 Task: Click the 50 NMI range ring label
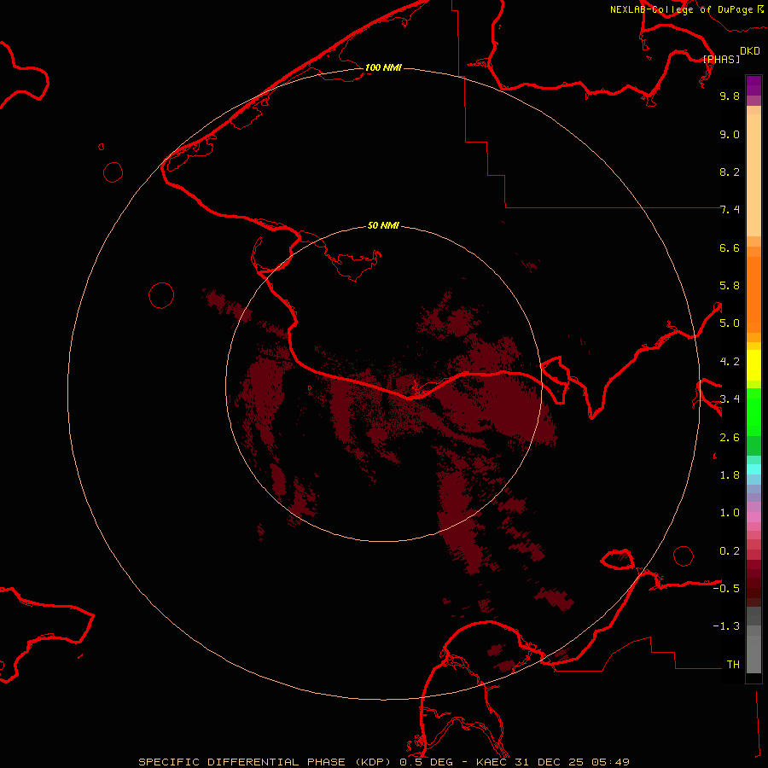click(383, 225)
